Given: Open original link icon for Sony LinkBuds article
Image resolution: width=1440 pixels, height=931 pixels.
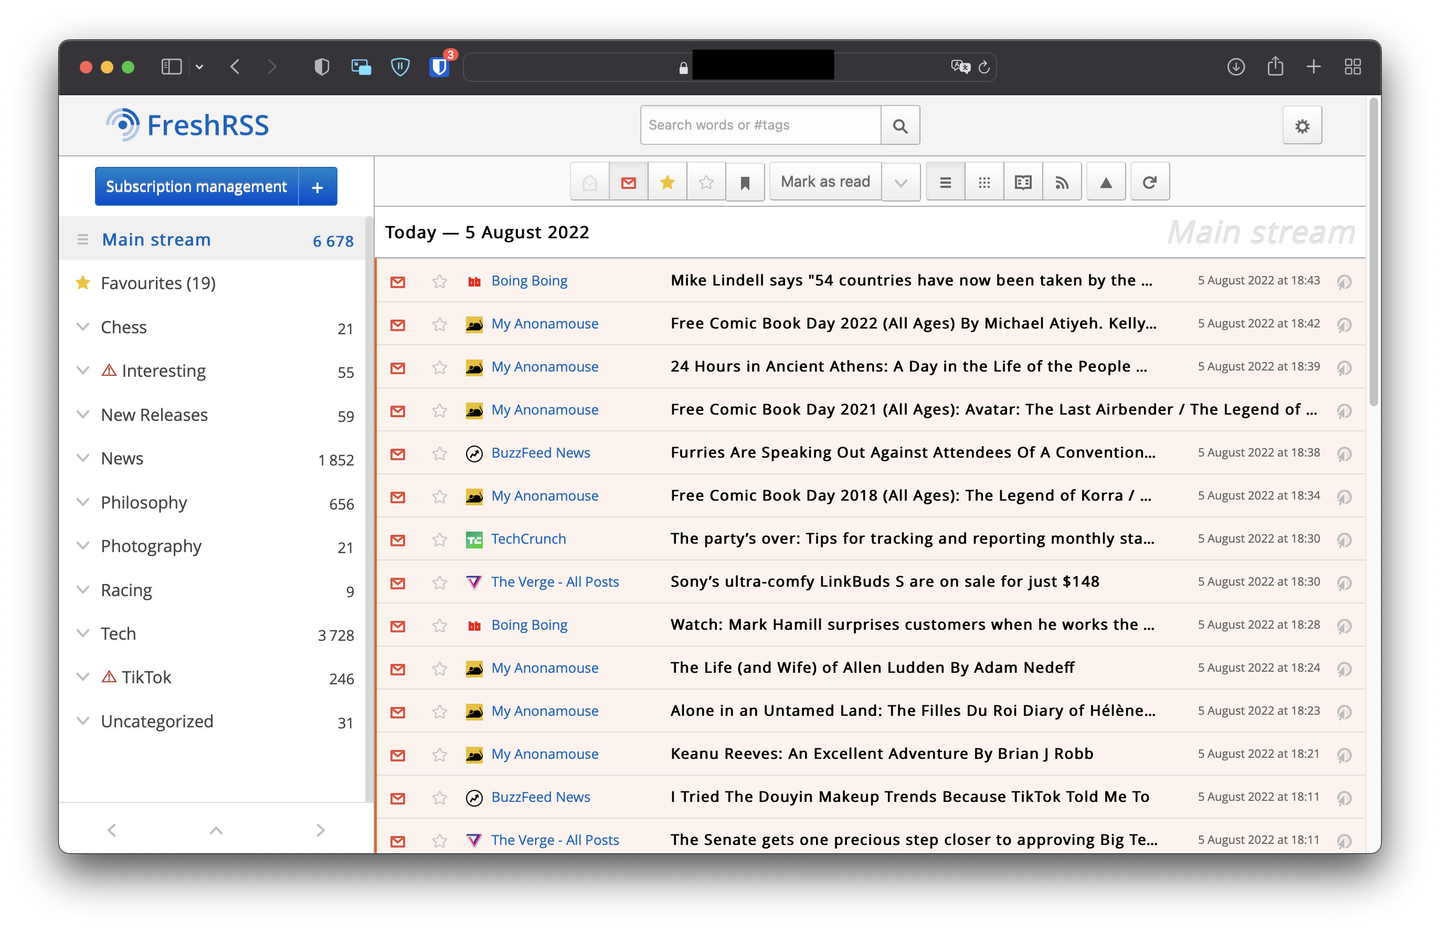Looking at the screenshot, I should [1343, 583].
